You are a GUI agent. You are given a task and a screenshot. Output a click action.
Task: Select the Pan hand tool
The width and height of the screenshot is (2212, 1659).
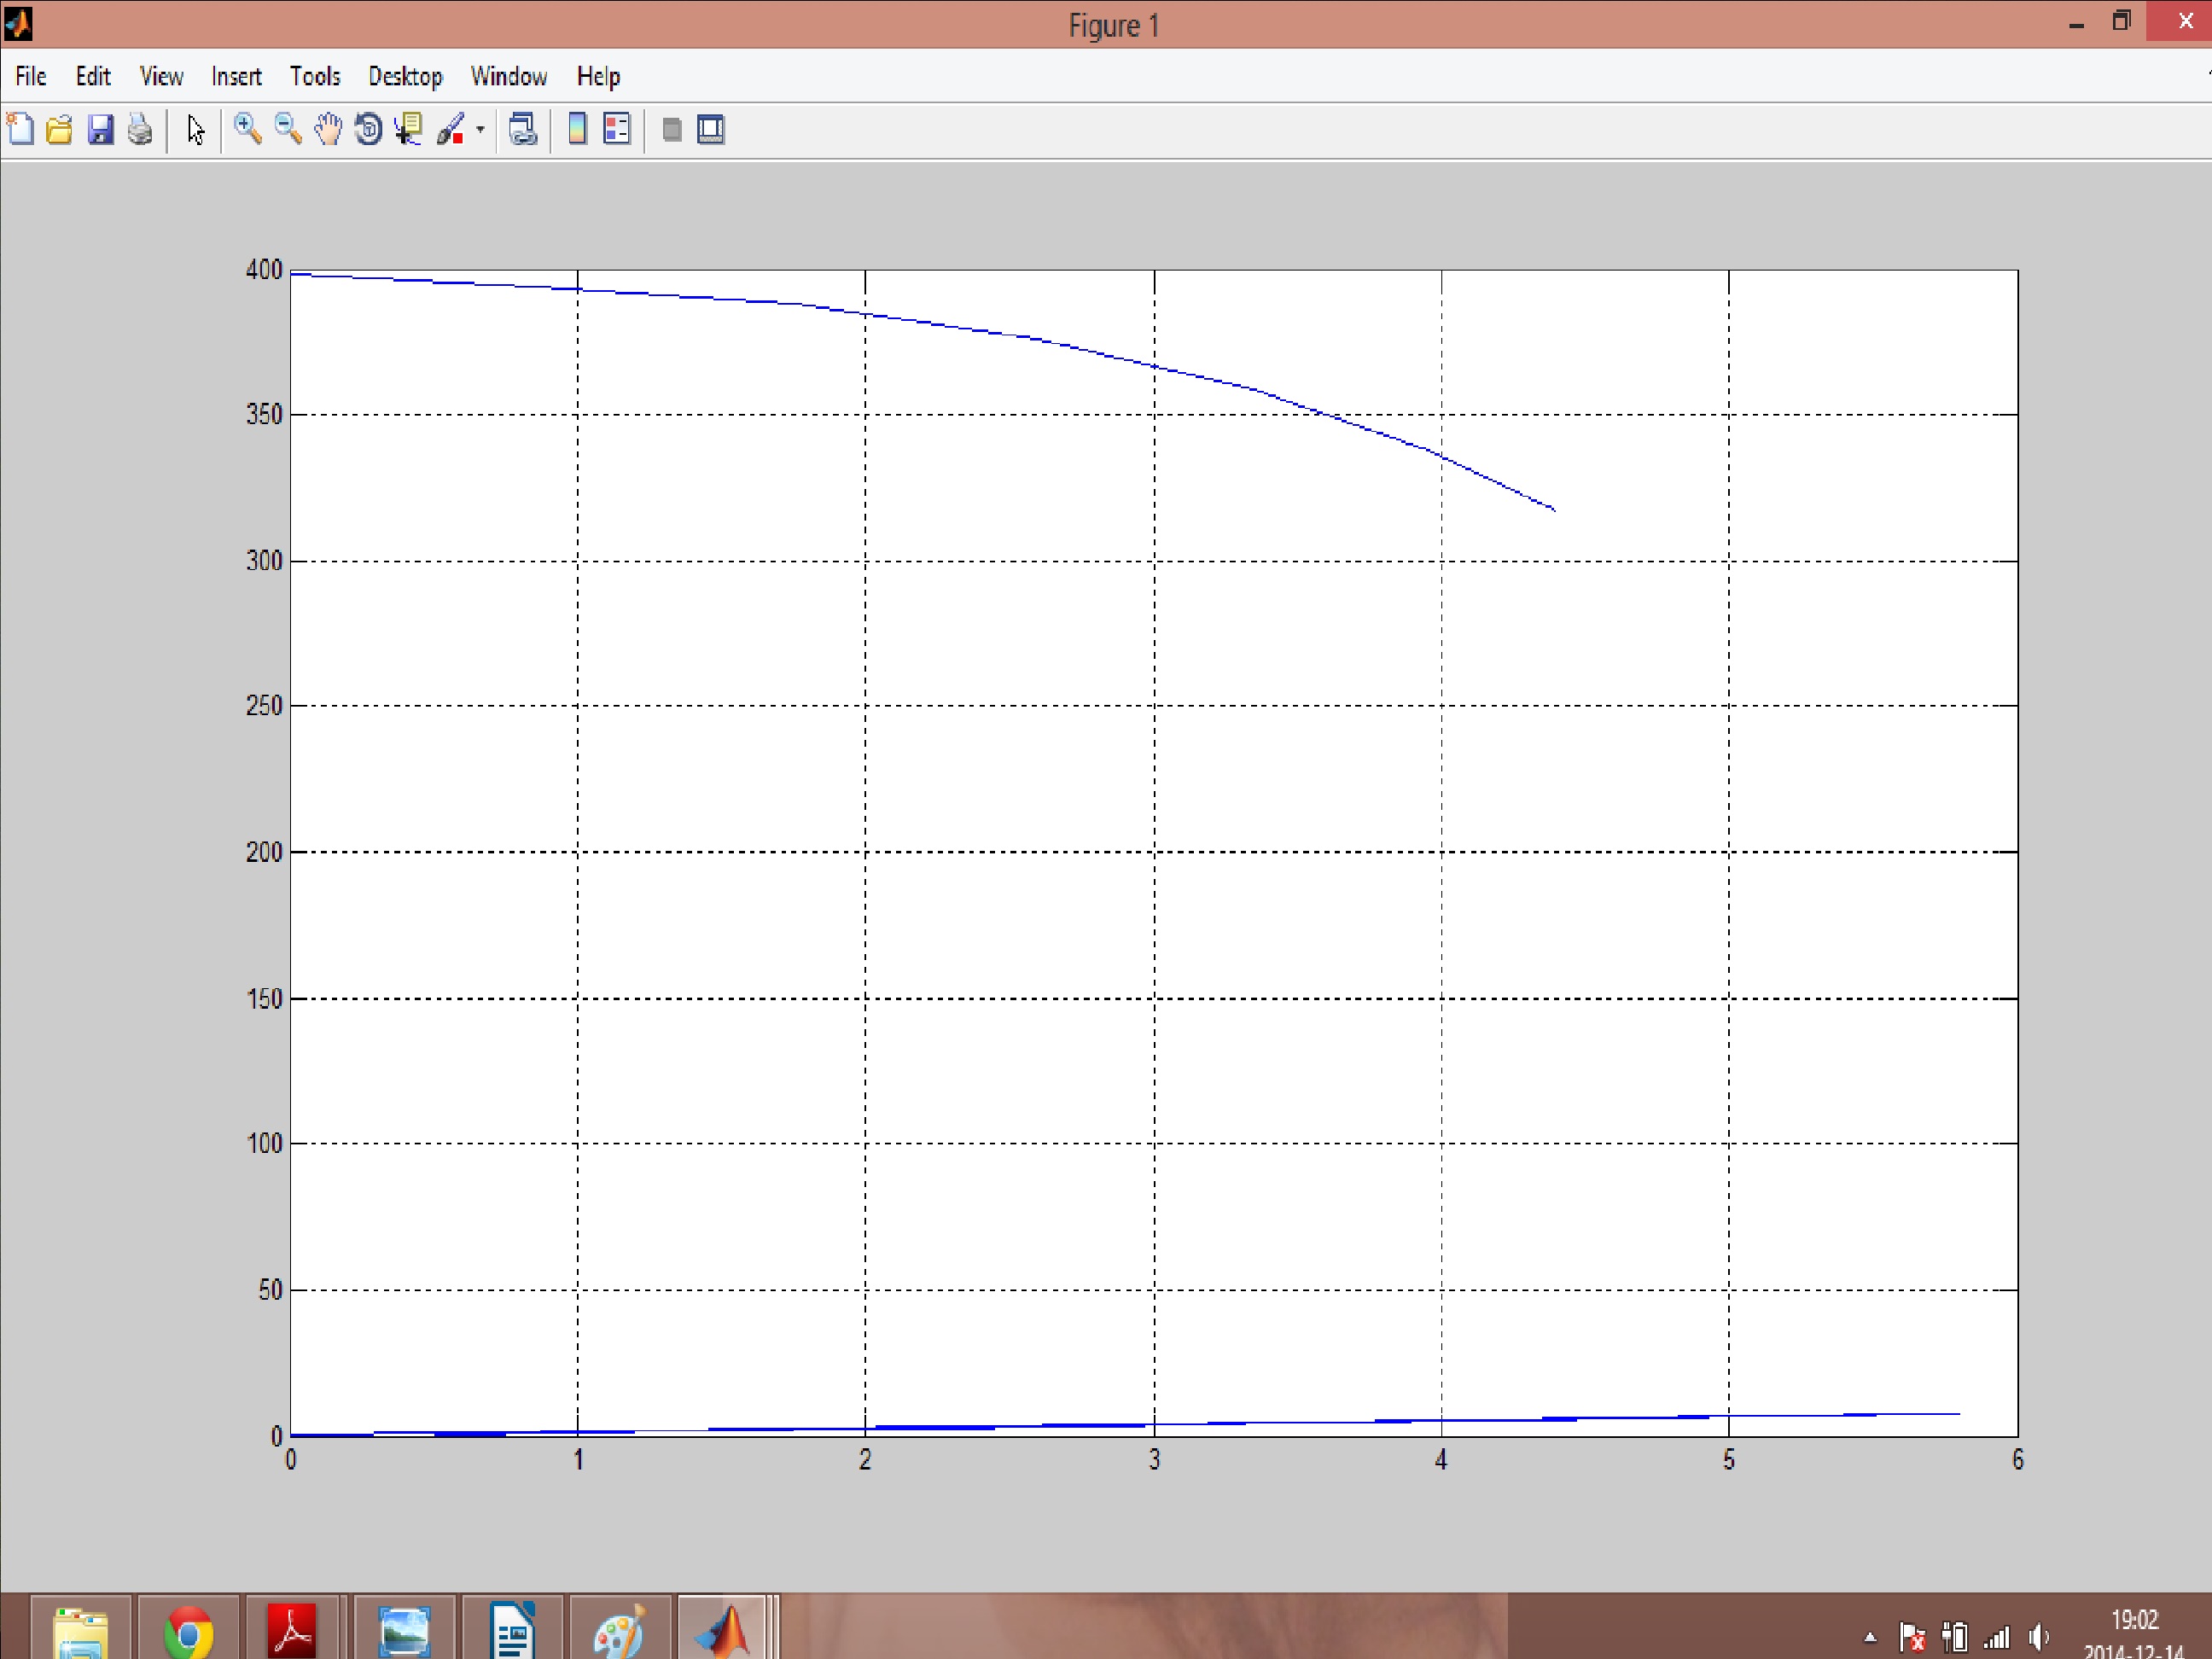(x=328, y=130)
